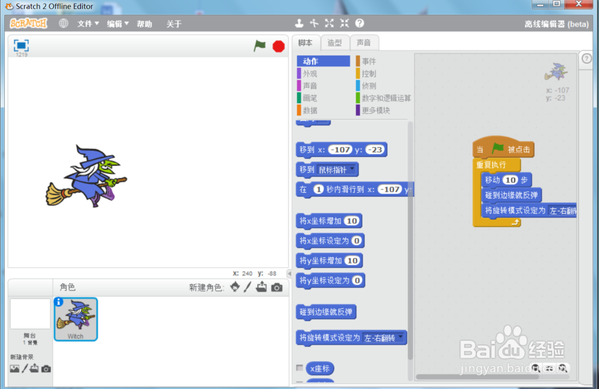Switch to 脚本 tab
Image resolution: width=599 pixels, height=389 pixels.
click(x=305, y=43)
